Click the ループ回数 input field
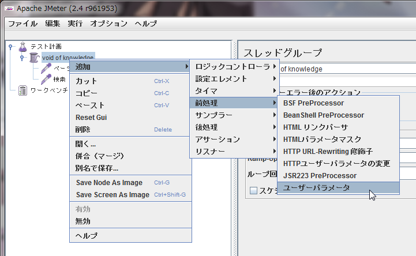Image resolution: width=416 pixels, height=256 pixels. pyautogui.click(x=407, y=174)
